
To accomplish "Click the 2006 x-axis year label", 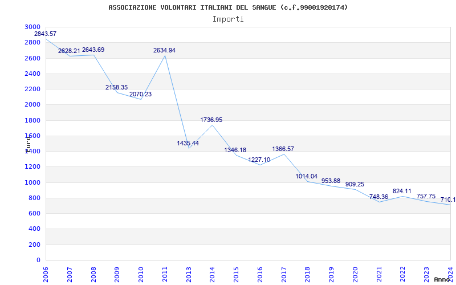I will click(46, 274).
